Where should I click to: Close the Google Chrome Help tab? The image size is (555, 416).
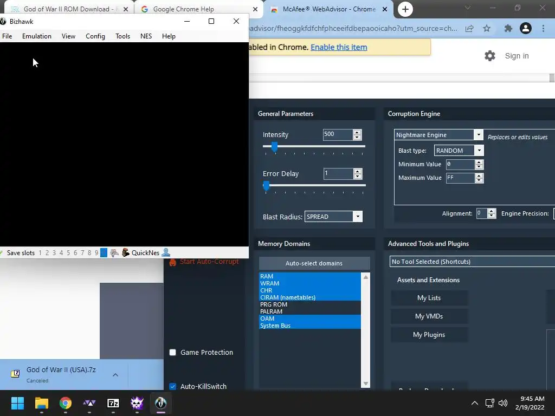coord(255,9)
